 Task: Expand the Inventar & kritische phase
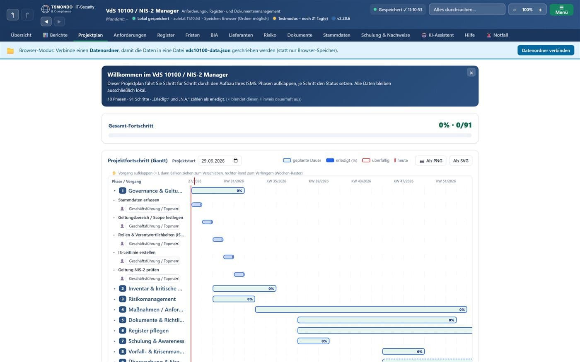(x=115, y=288)
